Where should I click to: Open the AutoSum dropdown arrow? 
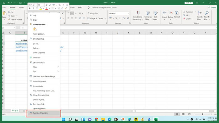tap(195, 12)
